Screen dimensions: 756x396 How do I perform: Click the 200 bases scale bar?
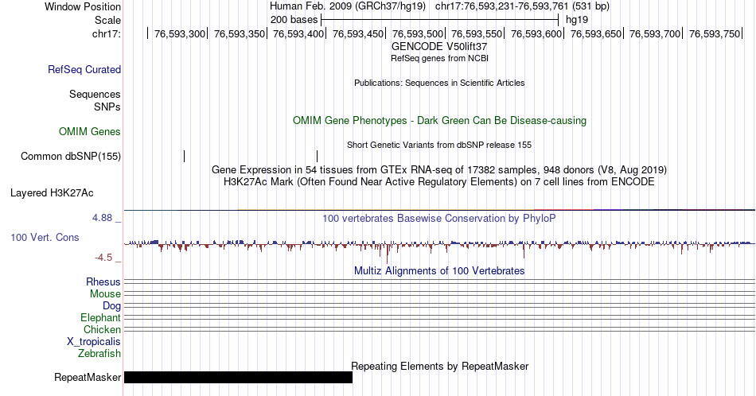[x=440, y=20]
